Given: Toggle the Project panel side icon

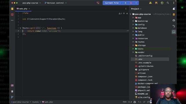Looking at the screenshot, I should tap(174, 32).
